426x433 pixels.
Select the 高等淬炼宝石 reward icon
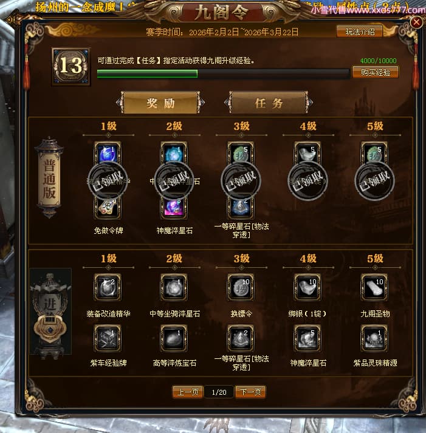click(174, 338)
